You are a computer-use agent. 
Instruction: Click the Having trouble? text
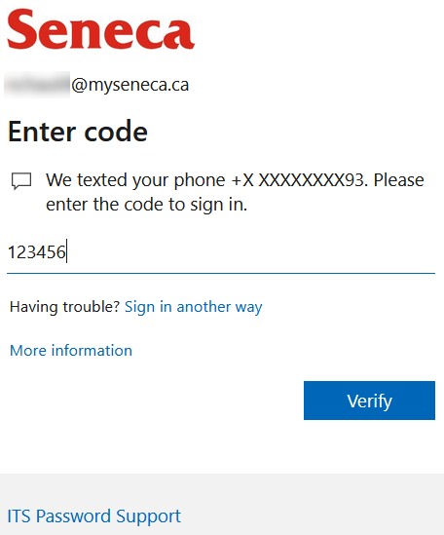[x=64, y=307]
